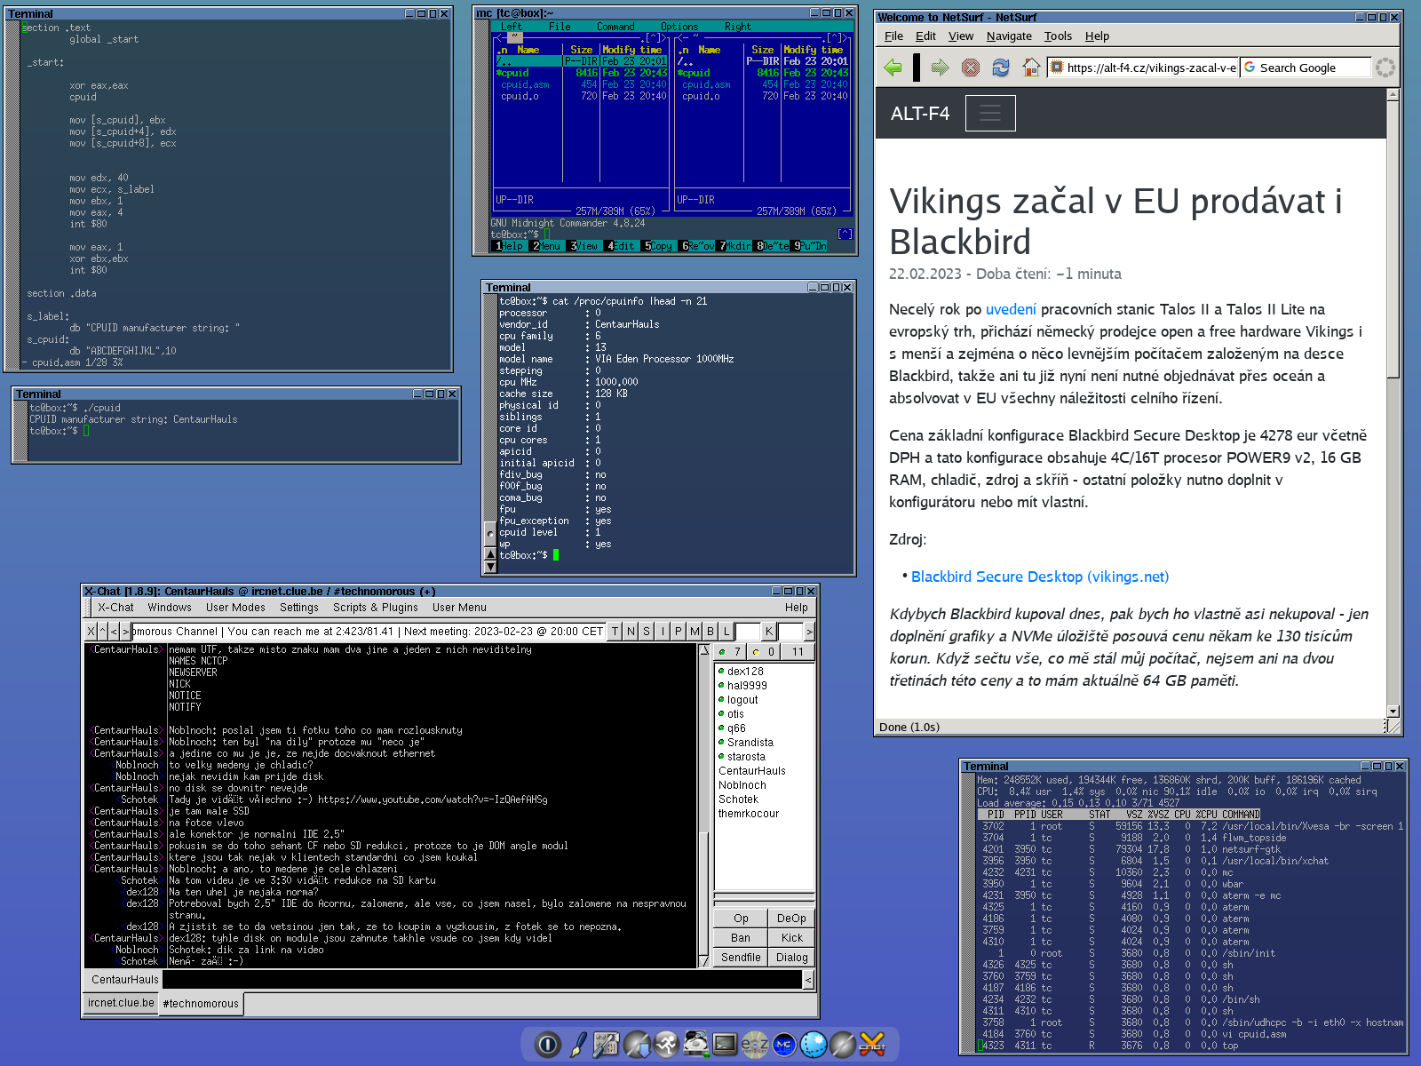Open the terminal icon in the dock
The width and height of the screenshot is (1421, 1066).
coord(725,1045)
